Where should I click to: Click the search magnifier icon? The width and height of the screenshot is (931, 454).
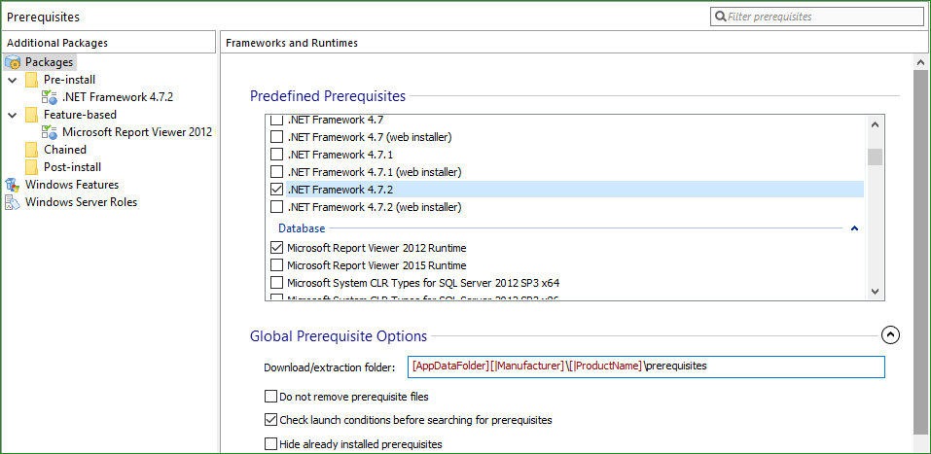click(721, 17)
